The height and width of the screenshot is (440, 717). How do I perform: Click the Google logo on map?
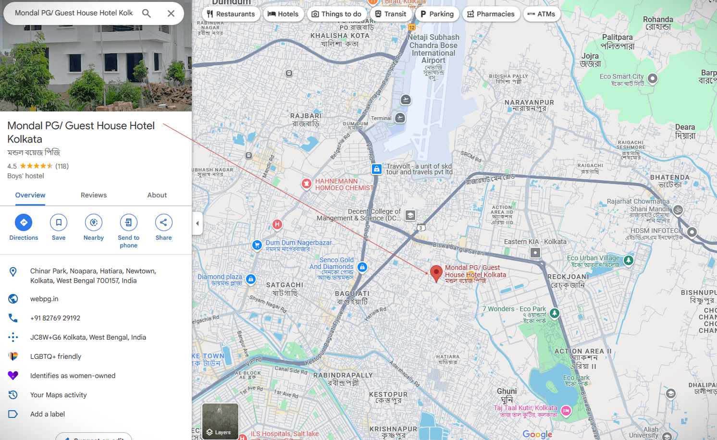(537, 434)
